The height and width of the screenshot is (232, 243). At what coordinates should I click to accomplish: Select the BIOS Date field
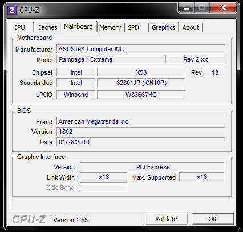pyautogui.click(x=141, y=142)
